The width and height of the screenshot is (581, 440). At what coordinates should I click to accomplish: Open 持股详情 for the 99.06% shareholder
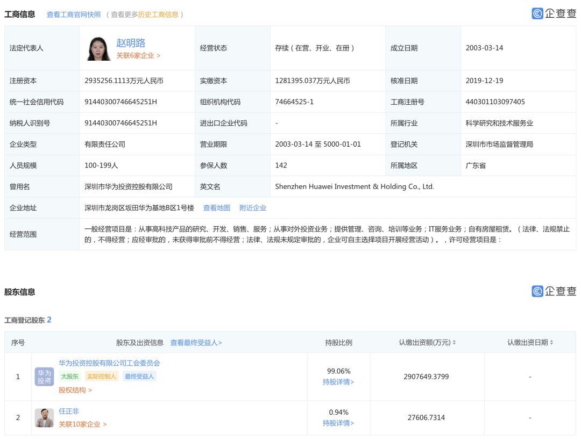pos(338,382)
